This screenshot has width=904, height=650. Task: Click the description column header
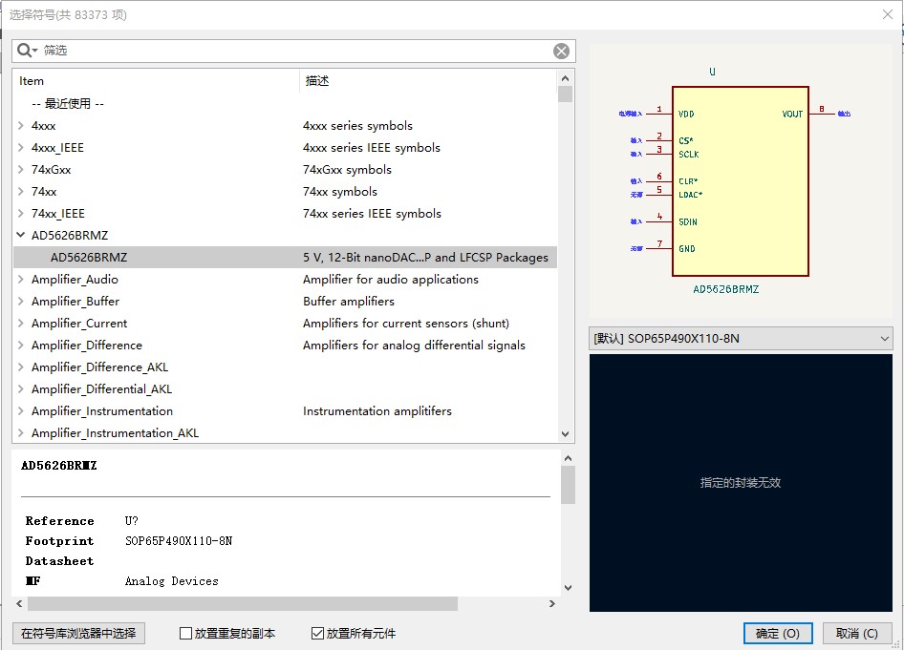coord(428,81)
